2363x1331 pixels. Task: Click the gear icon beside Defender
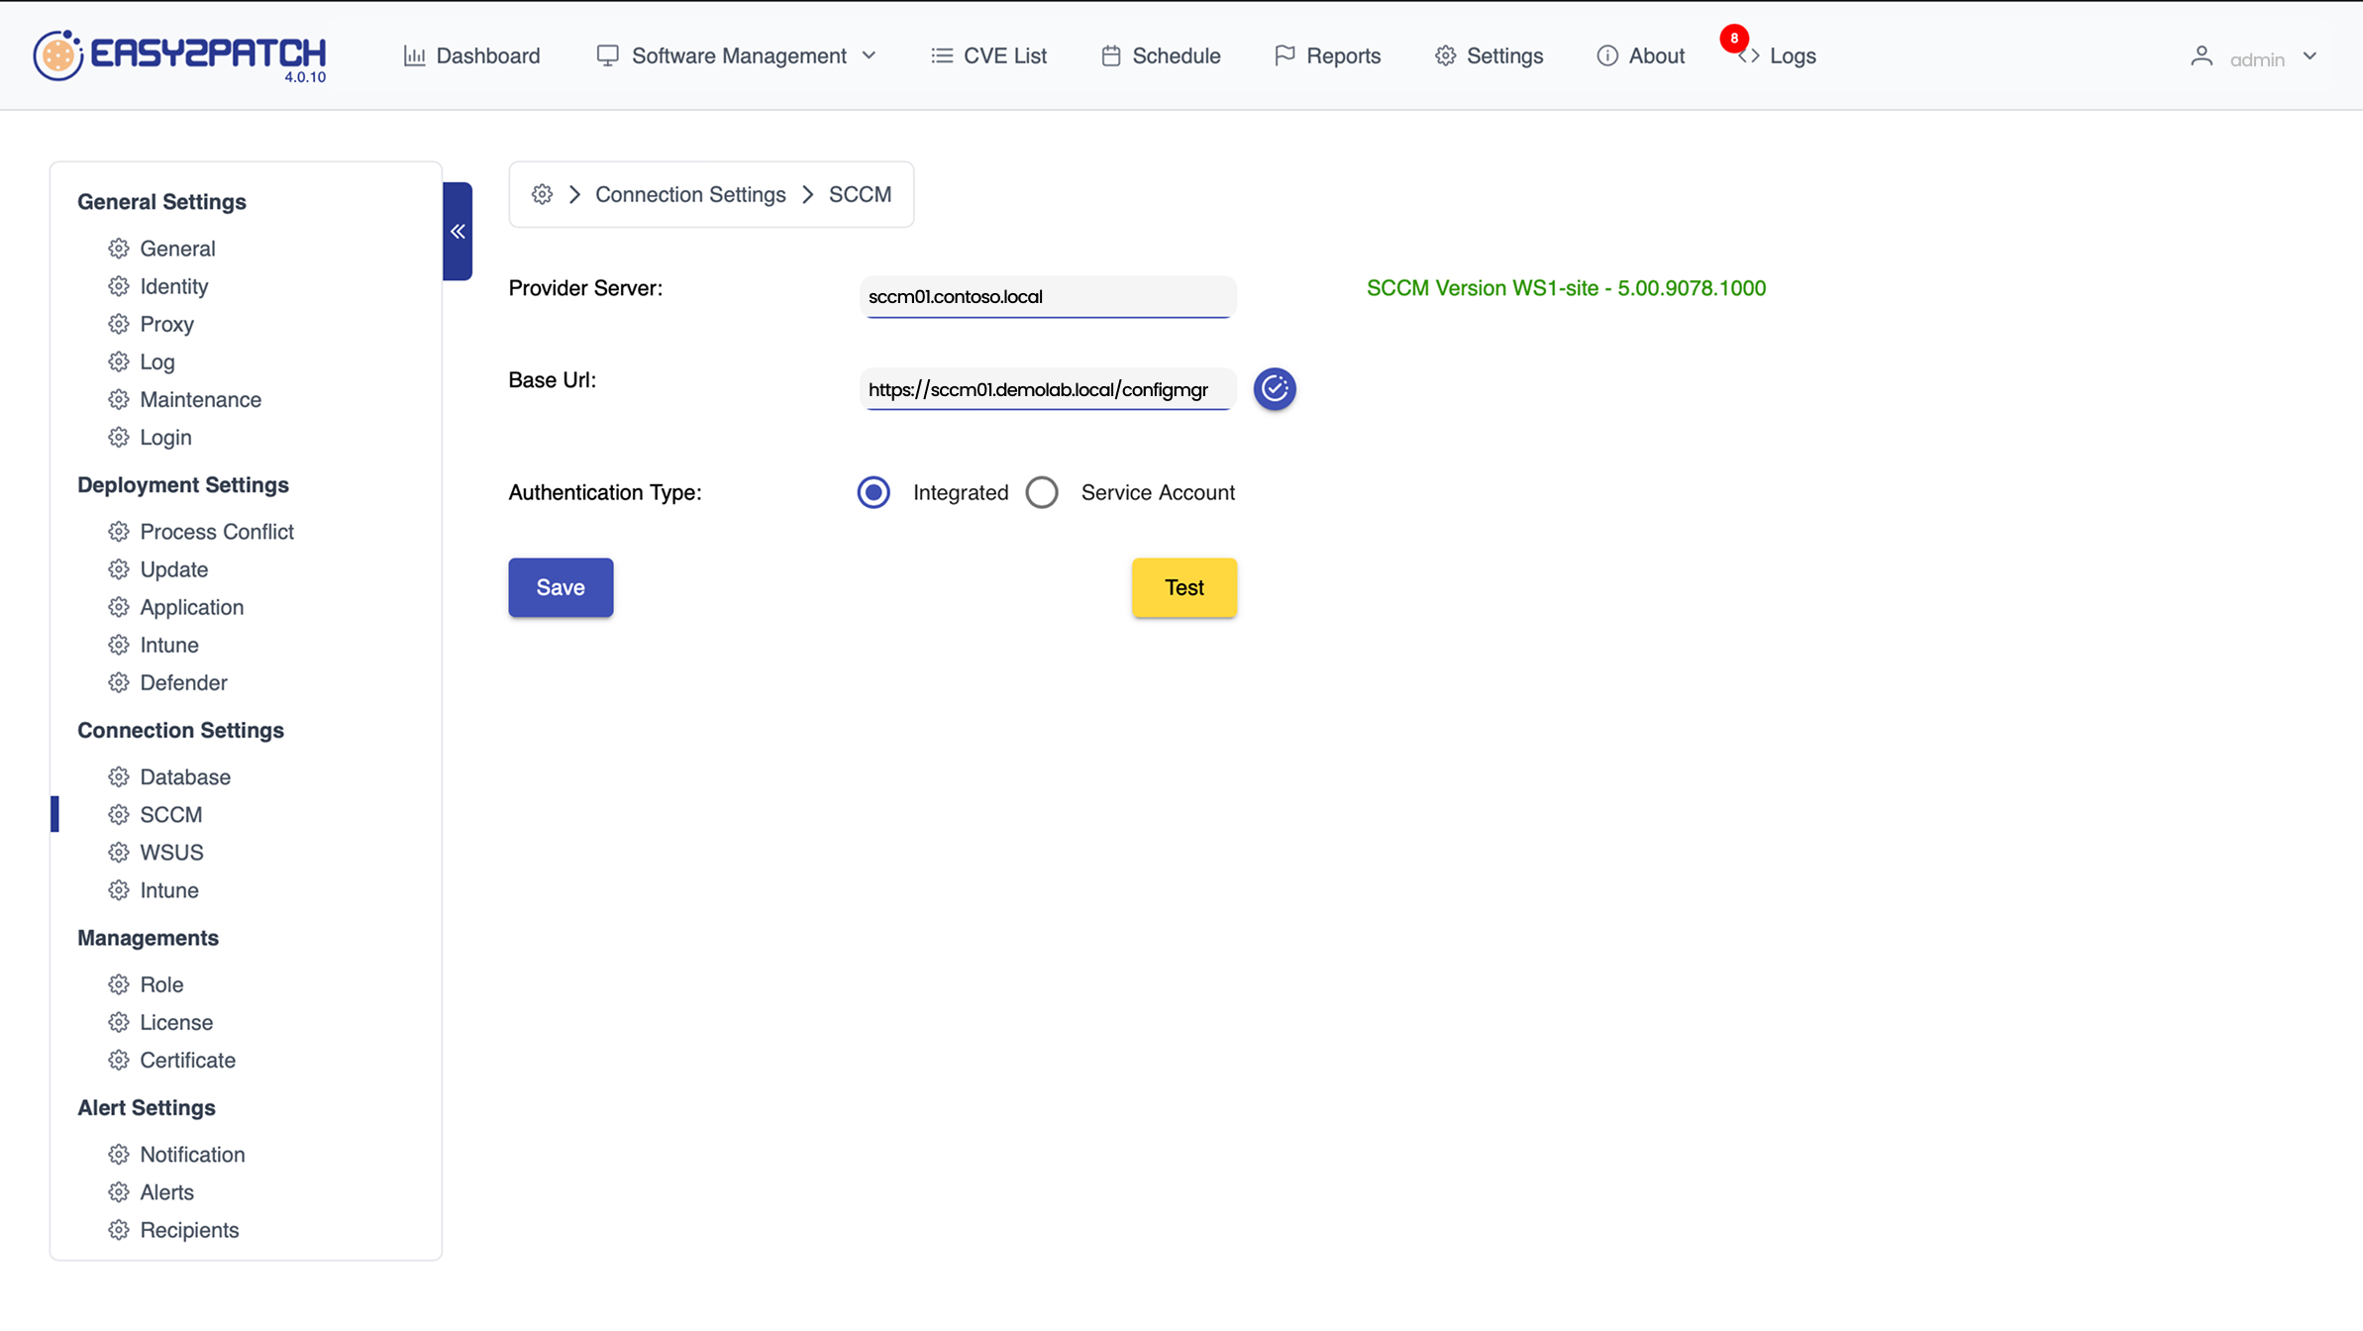119,682
